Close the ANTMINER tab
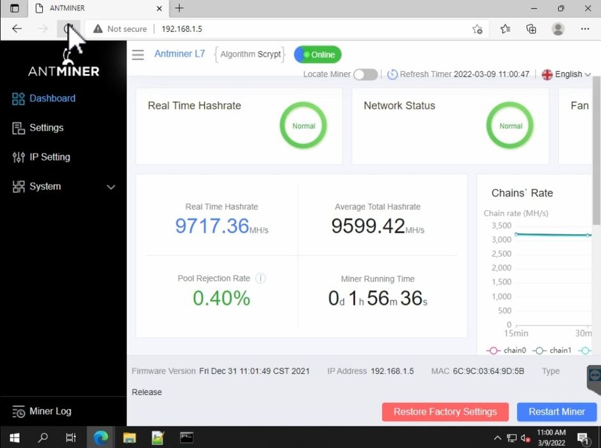601x448 pixels. point(159,8)
